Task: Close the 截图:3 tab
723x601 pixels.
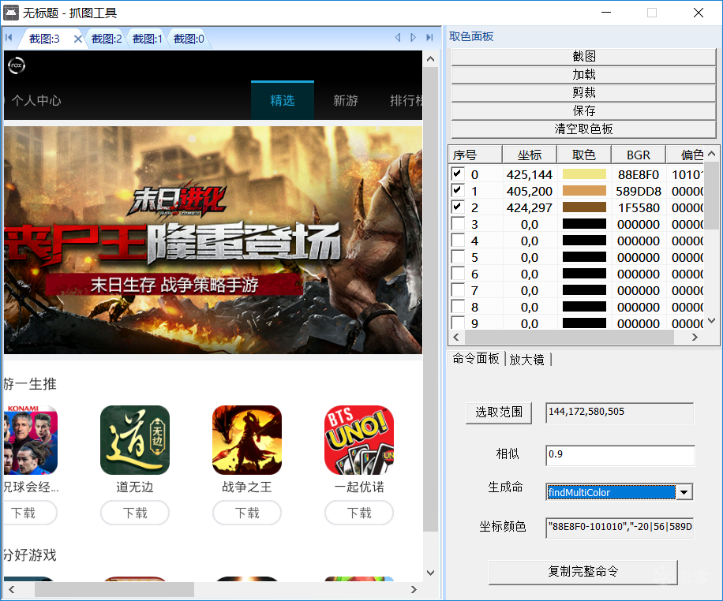Action: click(78, 39)
